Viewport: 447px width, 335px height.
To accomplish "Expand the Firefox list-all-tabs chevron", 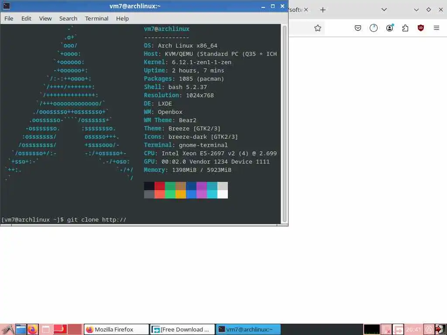I will coord(384,10).
